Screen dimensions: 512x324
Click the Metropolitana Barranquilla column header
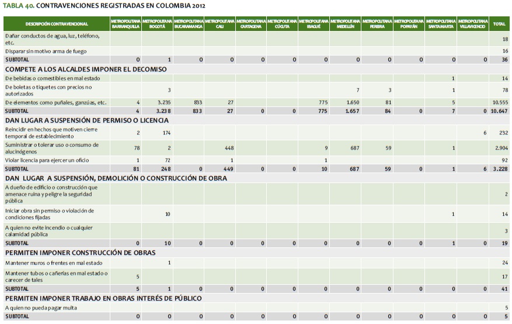click(126, 24)
